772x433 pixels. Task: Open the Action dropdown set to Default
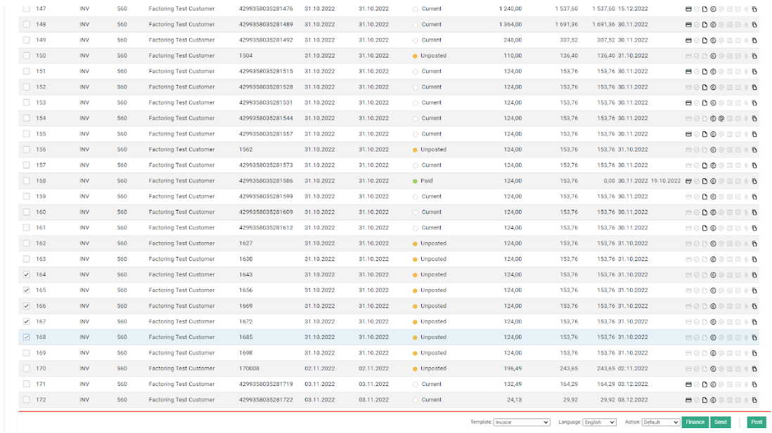[660, 422]
